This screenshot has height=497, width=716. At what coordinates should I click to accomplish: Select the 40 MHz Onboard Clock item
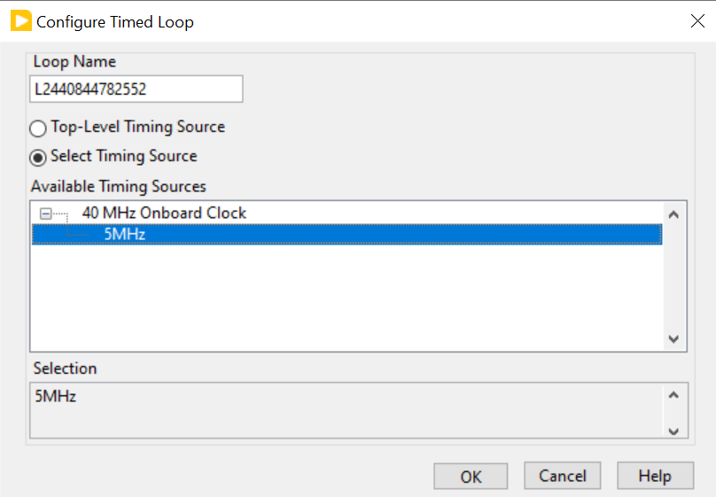tap(164, 214)
